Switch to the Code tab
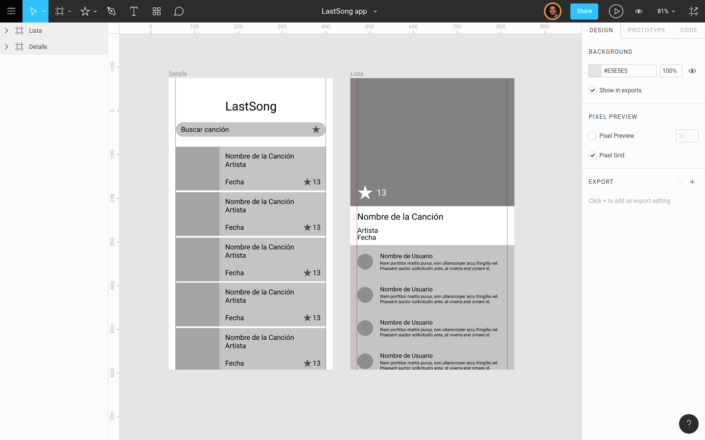The height and width of the screenshot is (440, 705). [688, 30]
